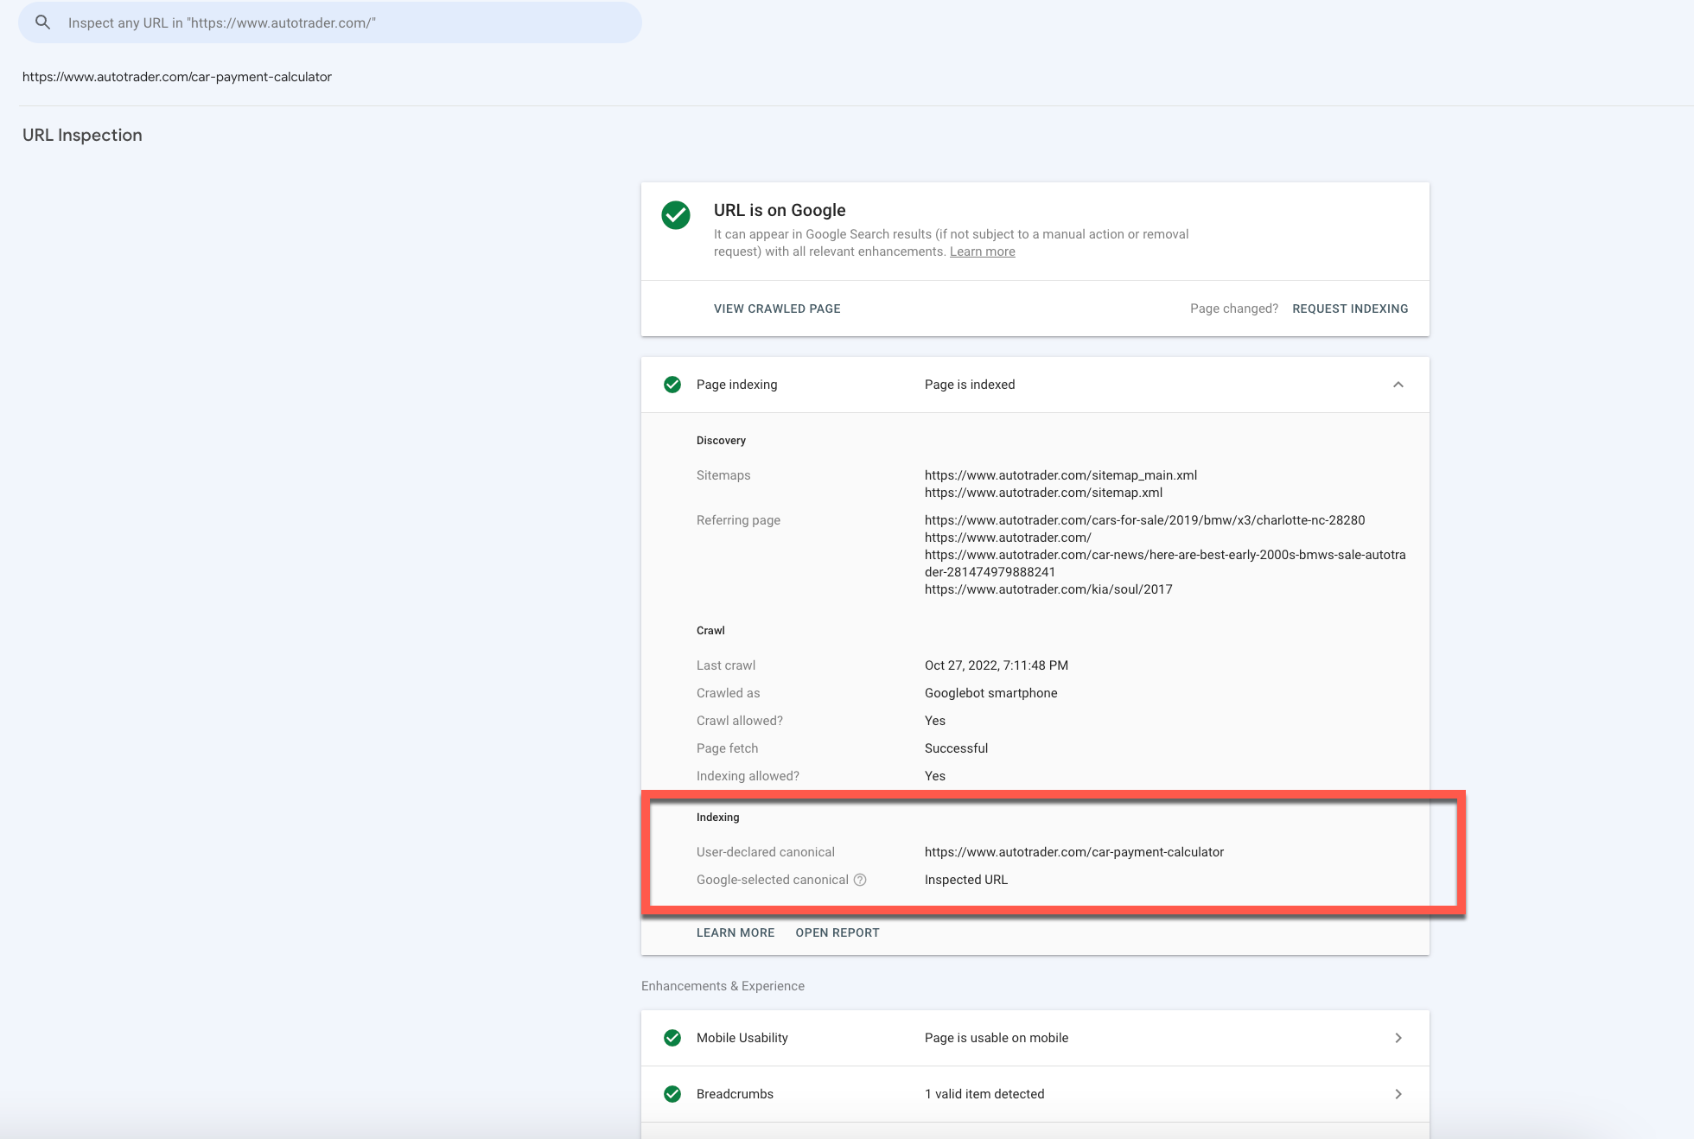1694x1139 pixels.
Task: Click the Mobile Usability green check icon
Action: point(672,1038)
